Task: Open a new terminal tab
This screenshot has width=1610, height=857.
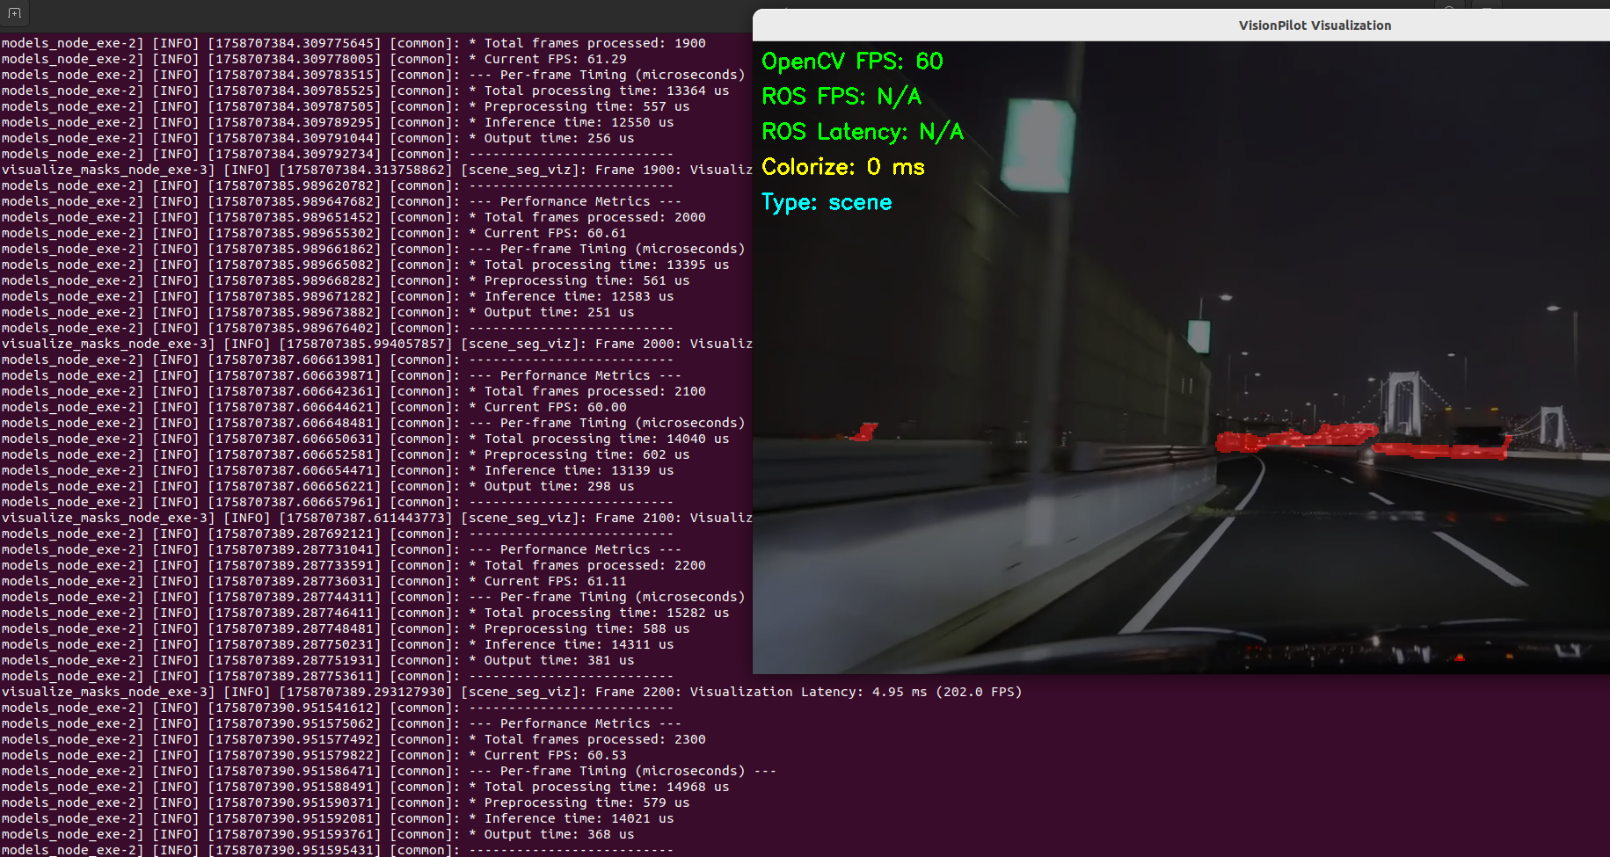Action: tap(14, 13)
